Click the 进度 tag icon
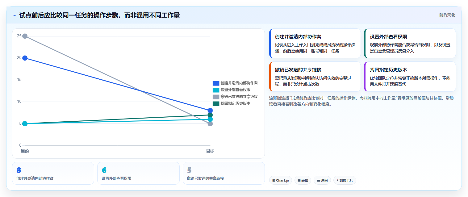 (x=318, y=180)
